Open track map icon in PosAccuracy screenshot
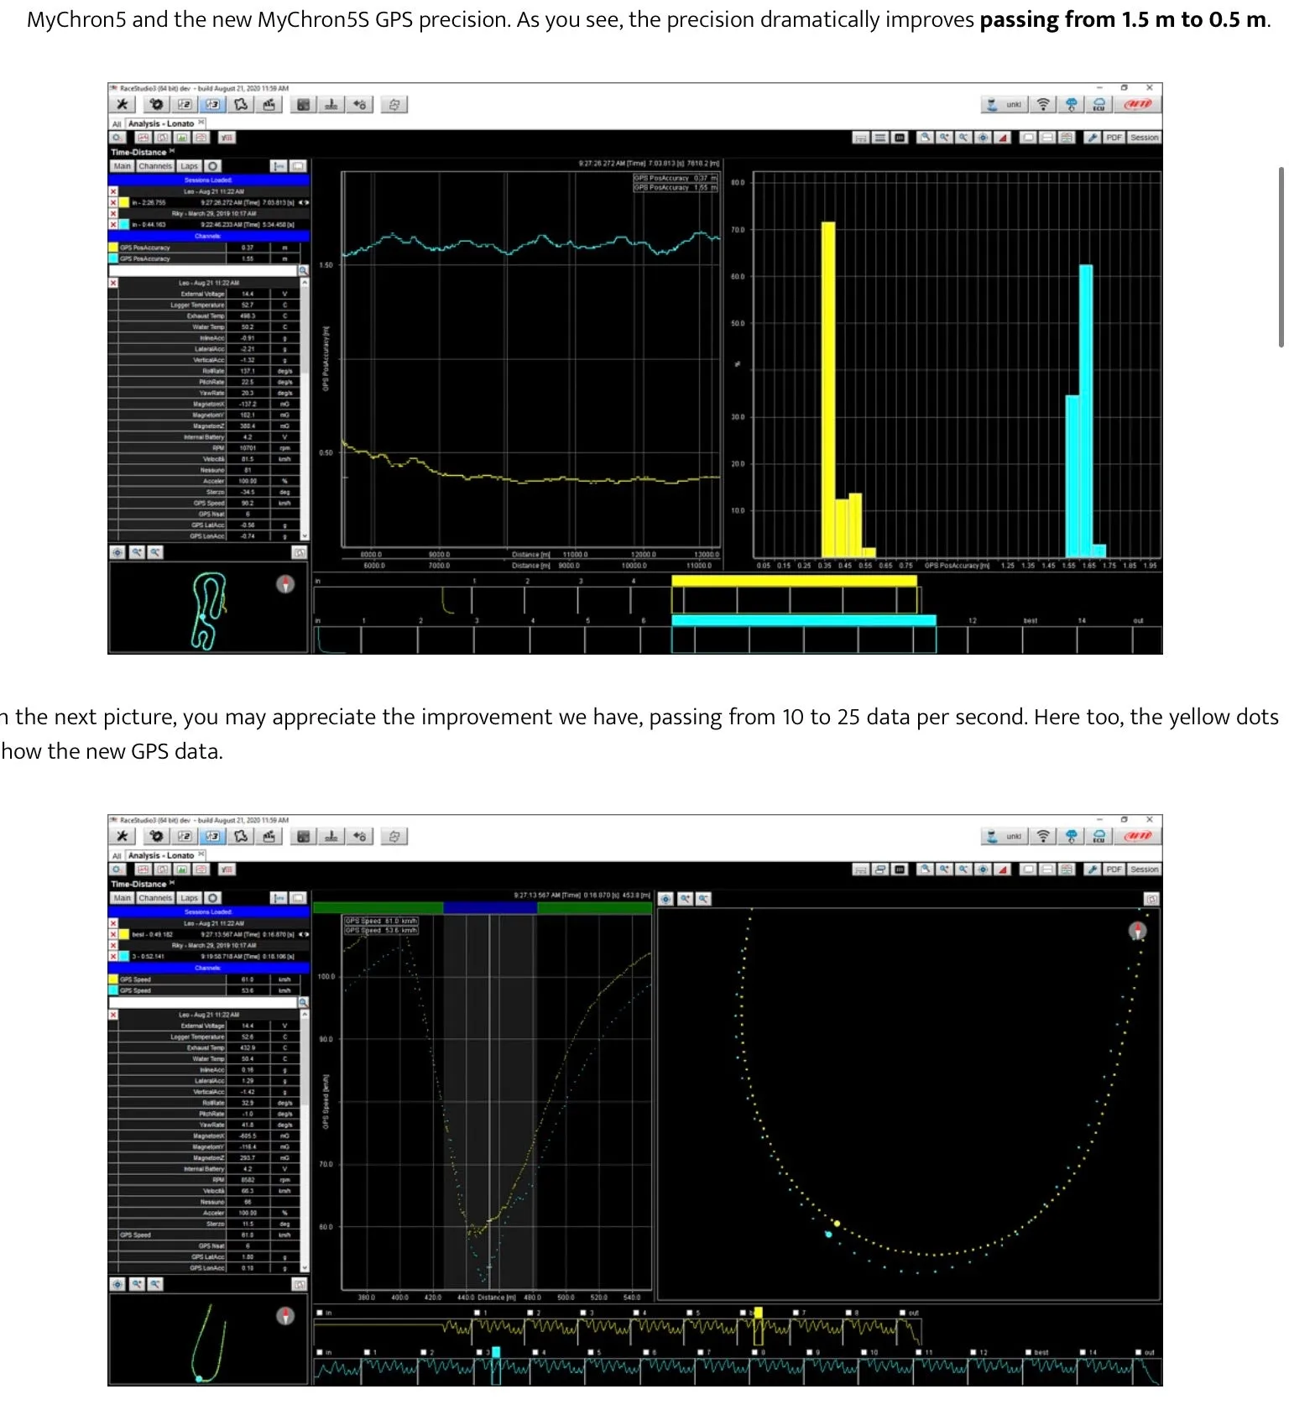This screenshot has width=1289, height=1410. [x=241, y=104]
